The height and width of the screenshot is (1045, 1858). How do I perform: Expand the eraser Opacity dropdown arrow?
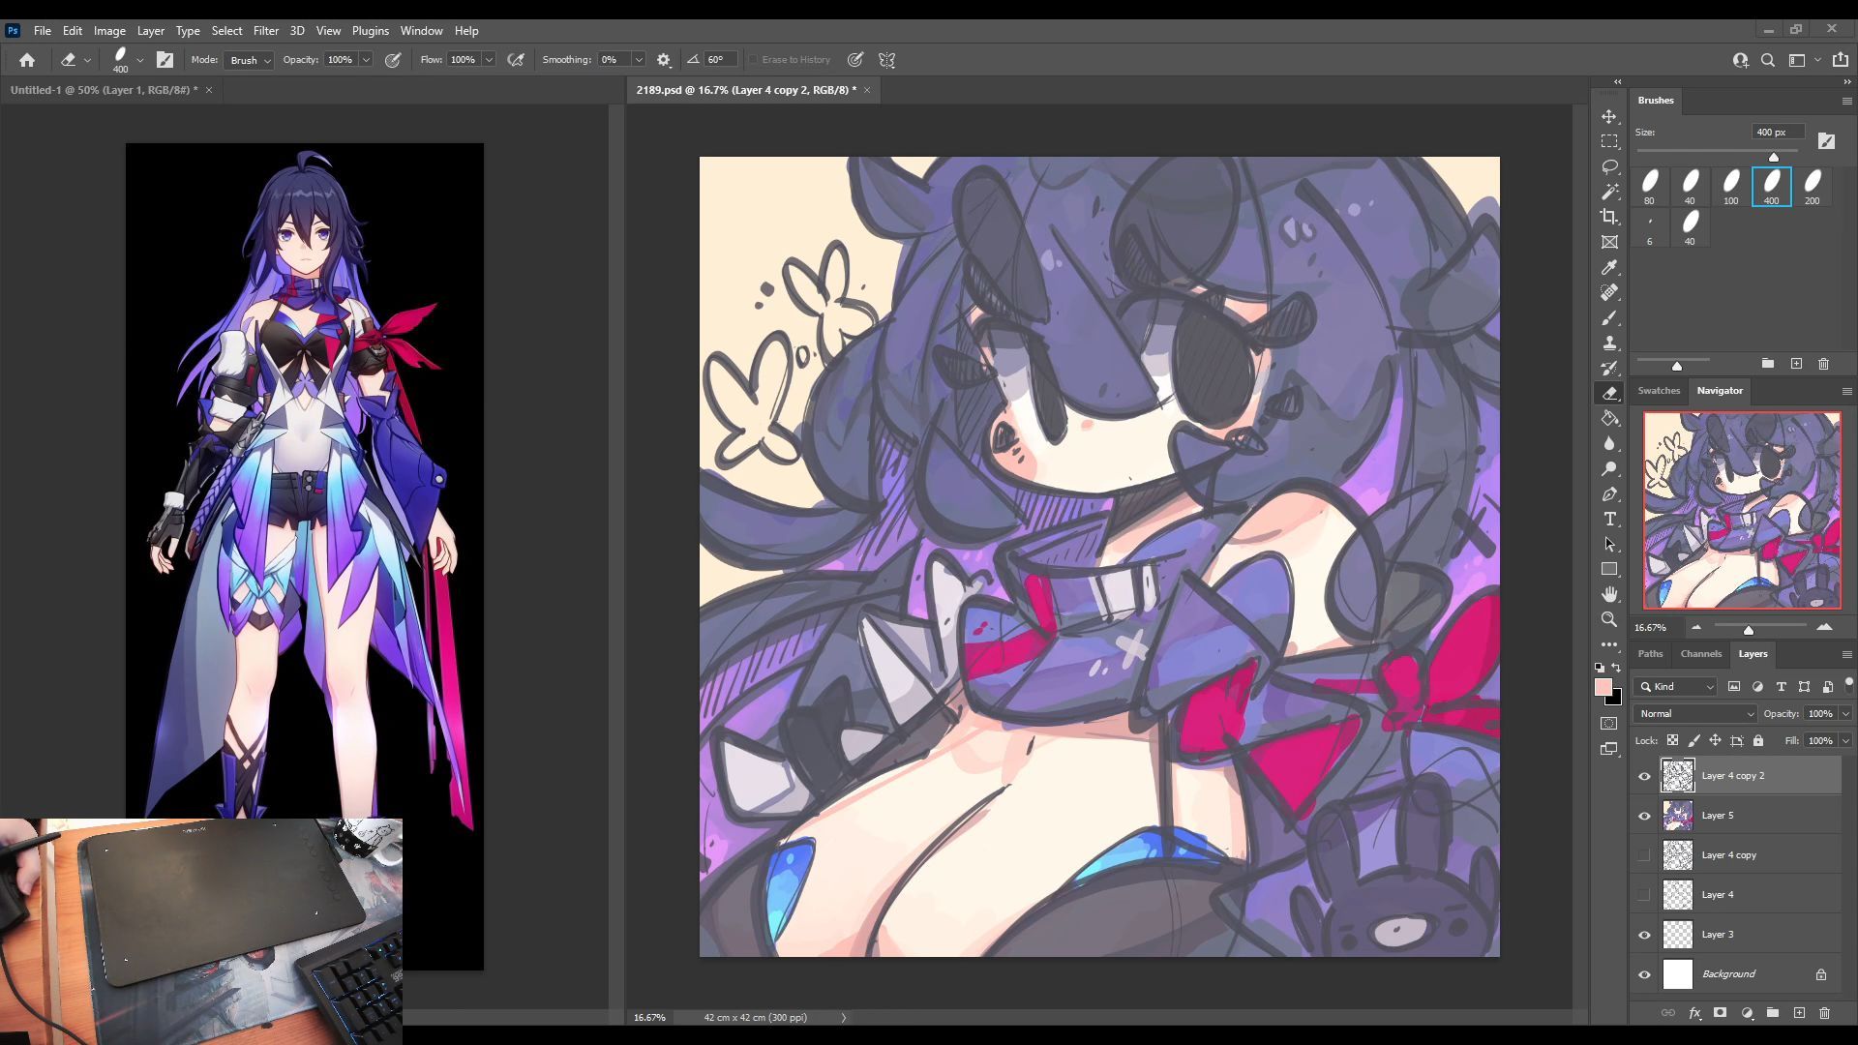tap(366, 60)
